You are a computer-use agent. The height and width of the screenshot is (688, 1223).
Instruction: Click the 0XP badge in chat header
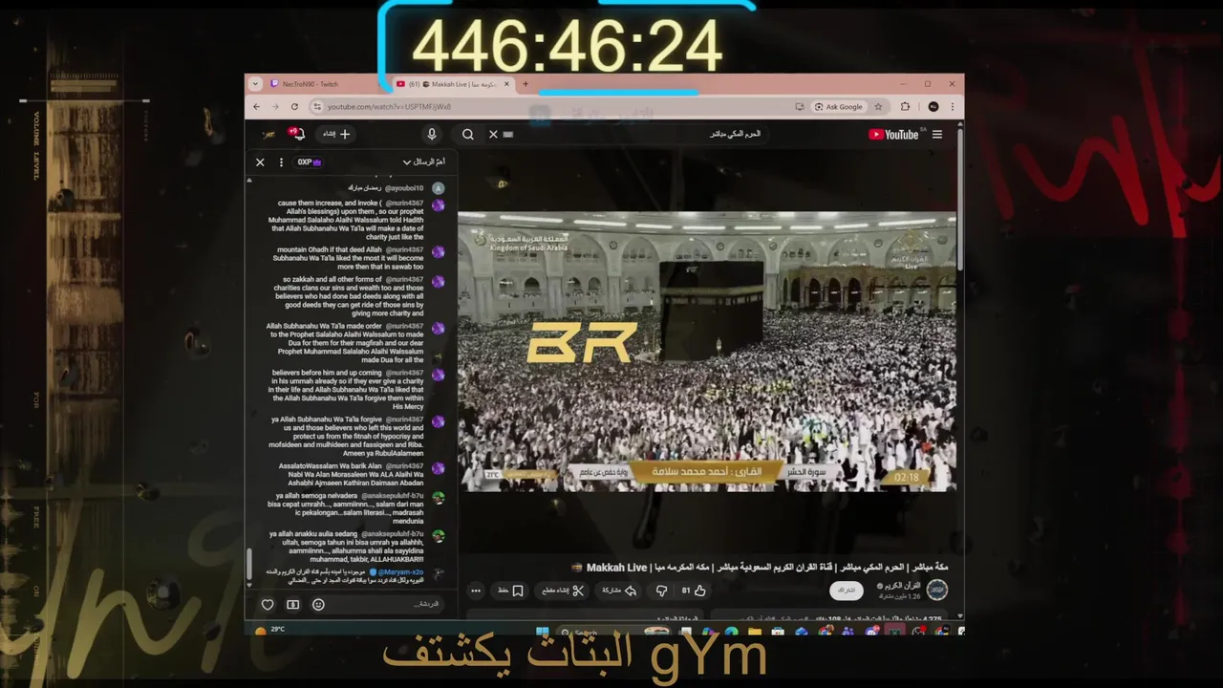click(309, 162)
